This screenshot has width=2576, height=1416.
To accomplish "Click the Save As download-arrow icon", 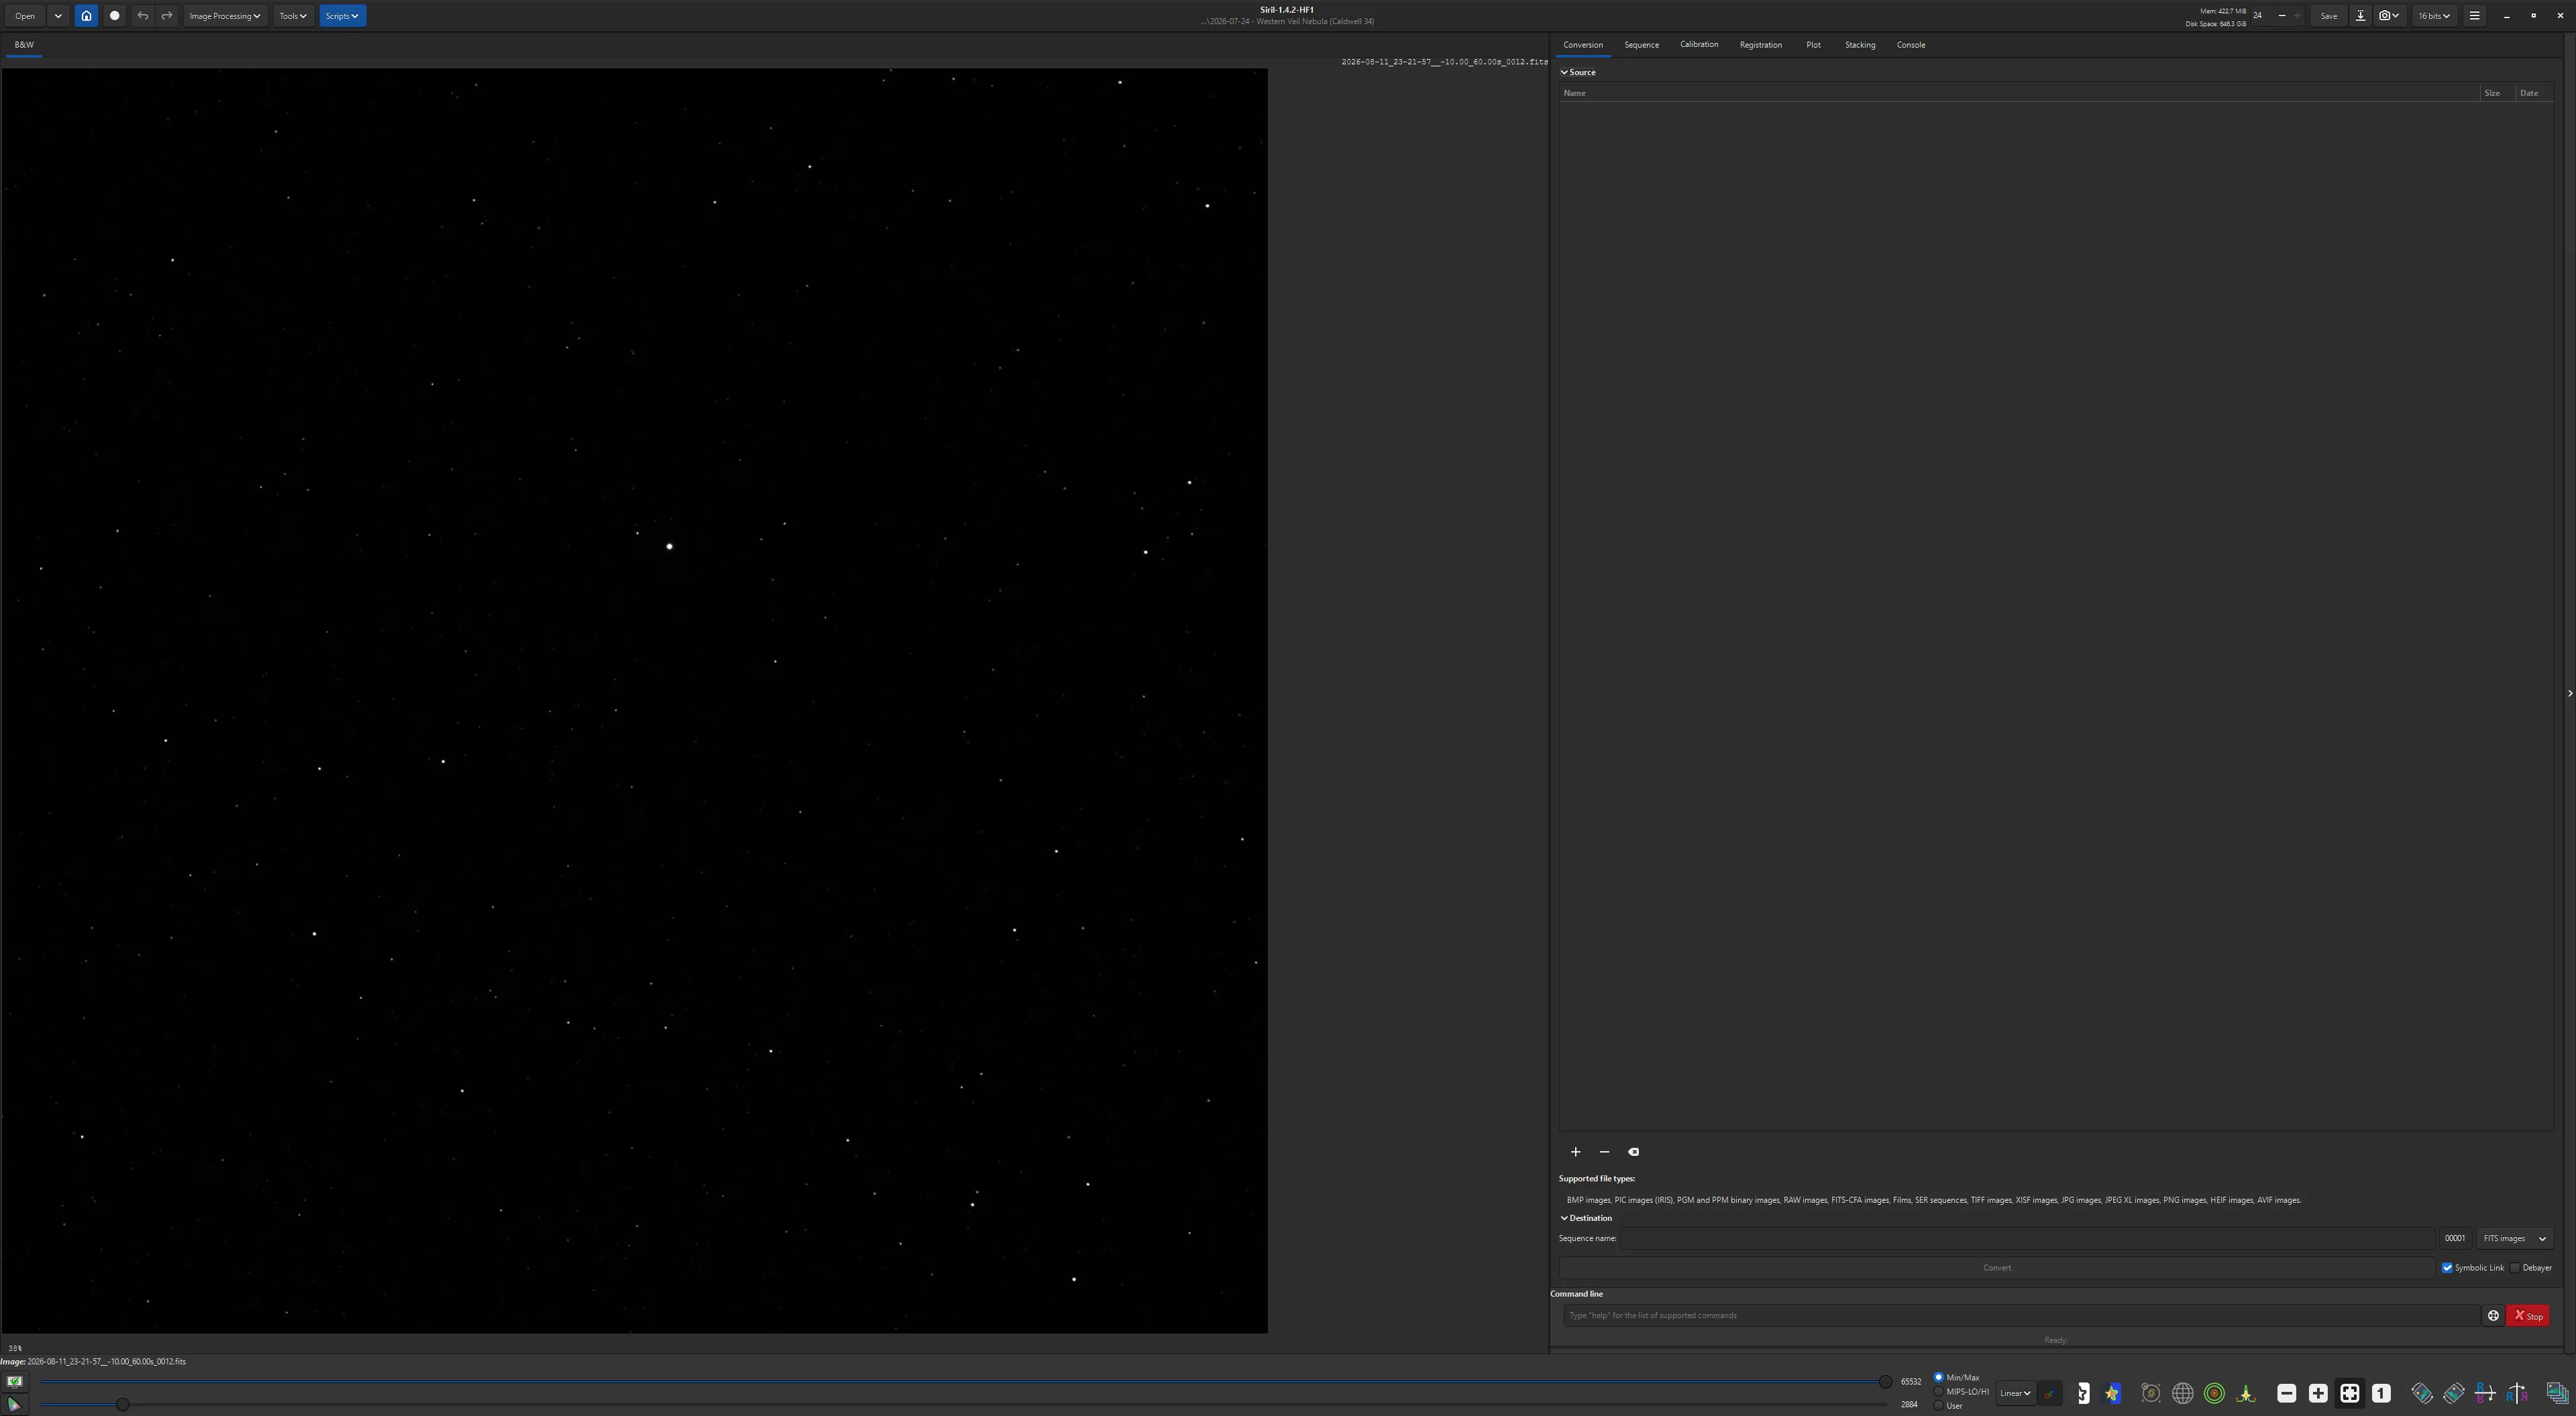I will coord(2360,16).
